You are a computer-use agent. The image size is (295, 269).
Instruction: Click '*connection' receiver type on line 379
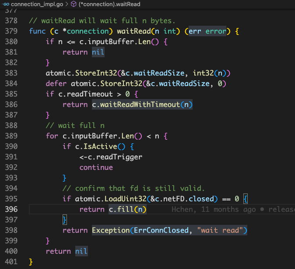(x=86, y=31)
